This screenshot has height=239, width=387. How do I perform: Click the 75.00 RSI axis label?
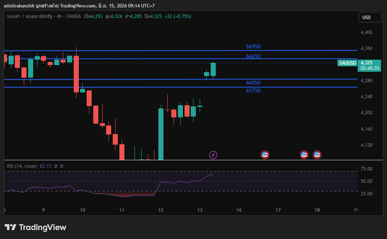[366, 169]
